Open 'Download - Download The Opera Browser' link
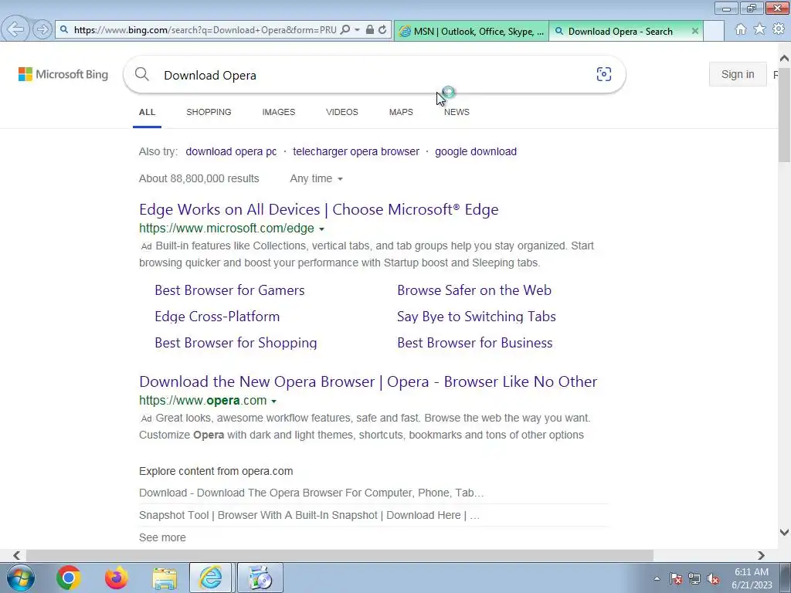Viewport: 791px width, 593px height. [x=311, y=493]
